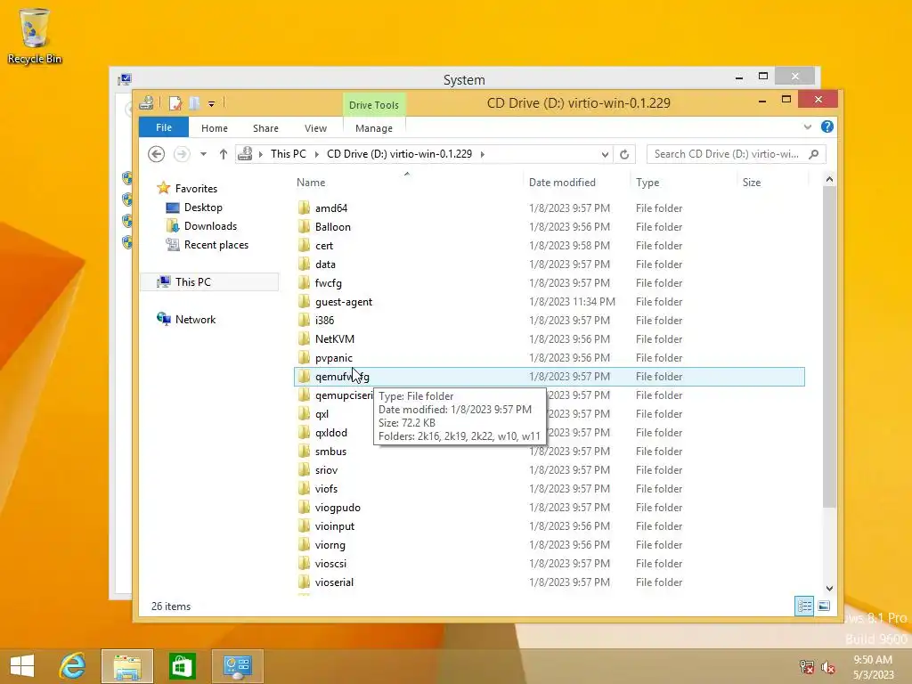Sort by the Type column header
Viewport: 912px width, 684px height.
coord(647,182)
